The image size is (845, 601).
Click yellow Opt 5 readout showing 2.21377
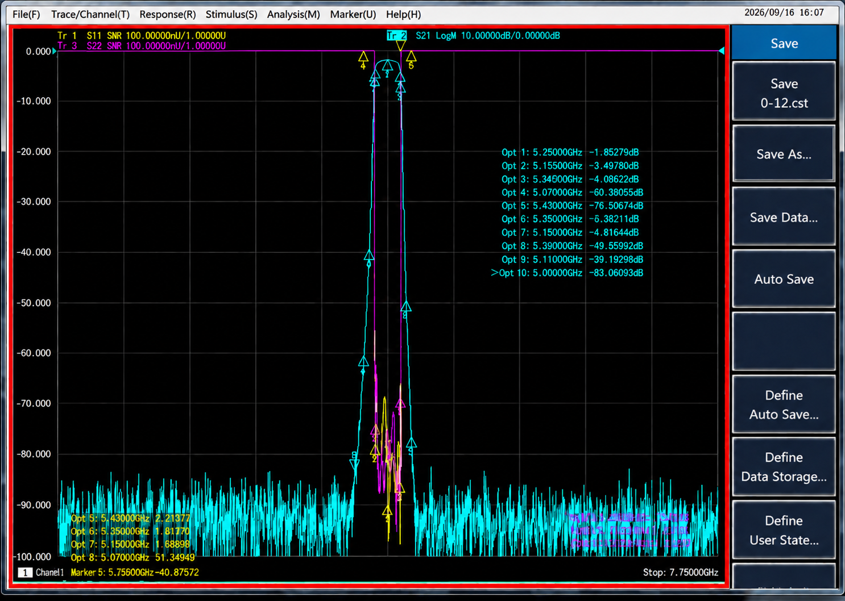131,518
